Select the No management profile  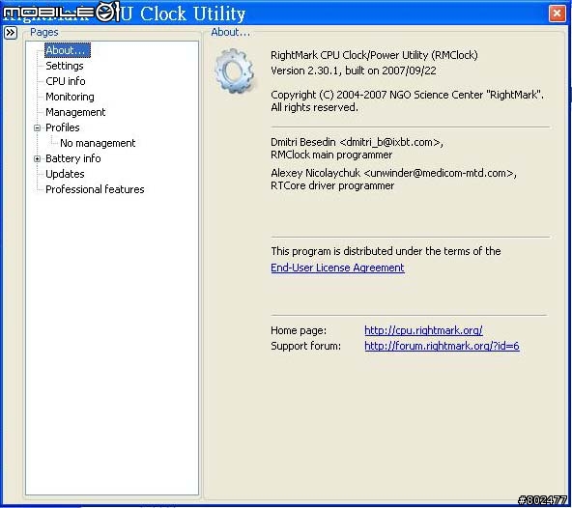pos(98,143)
